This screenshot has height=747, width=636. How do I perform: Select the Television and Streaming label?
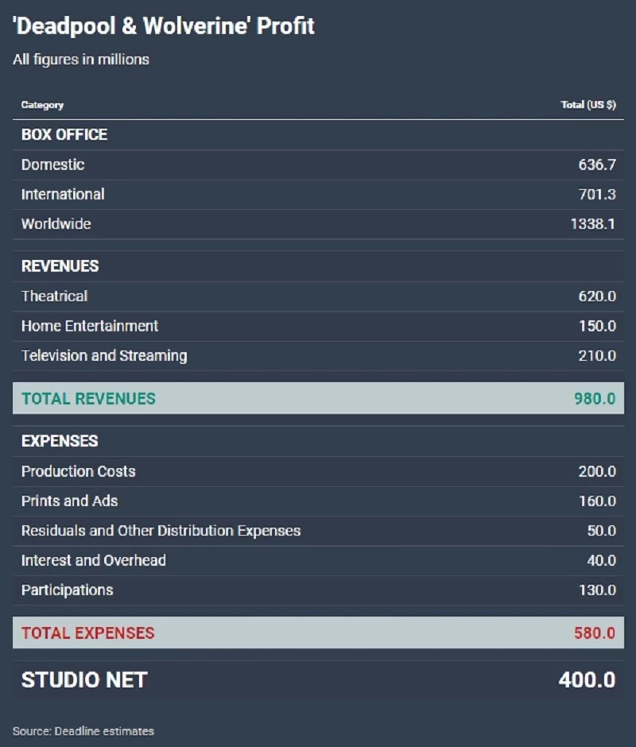tap(104, 356)
